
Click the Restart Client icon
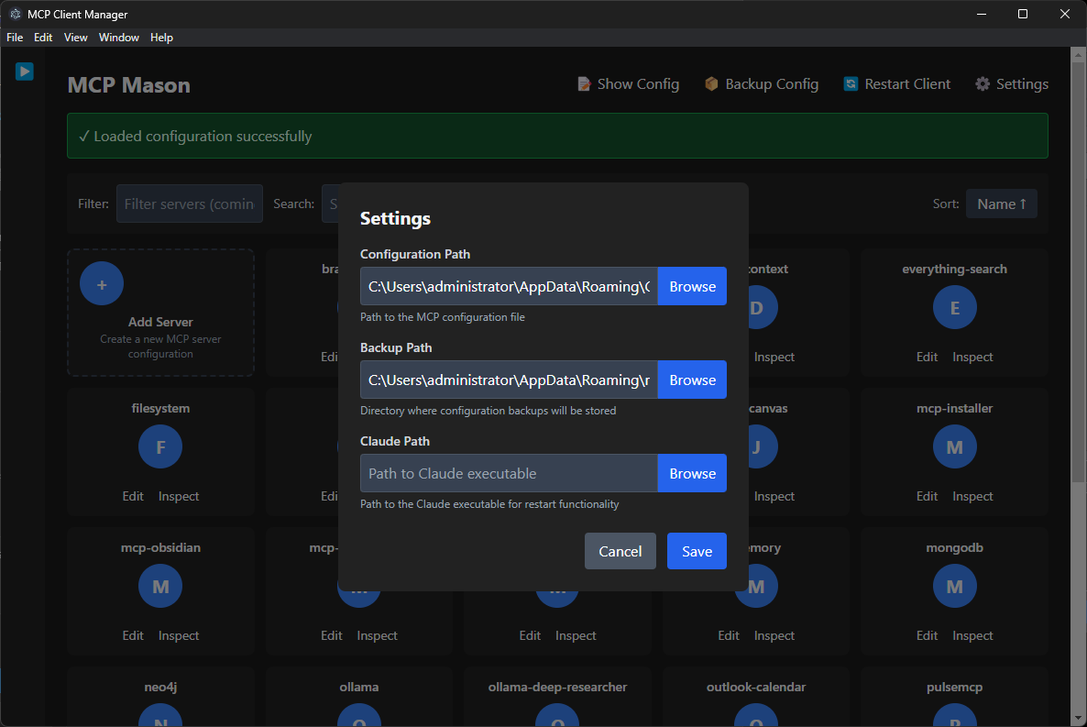point(853,83)
